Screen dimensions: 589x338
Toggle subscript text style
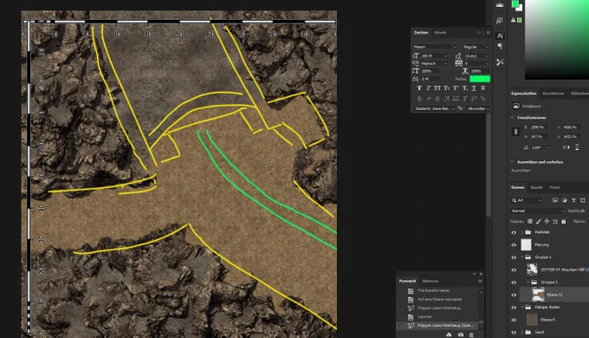pos(464,88)
